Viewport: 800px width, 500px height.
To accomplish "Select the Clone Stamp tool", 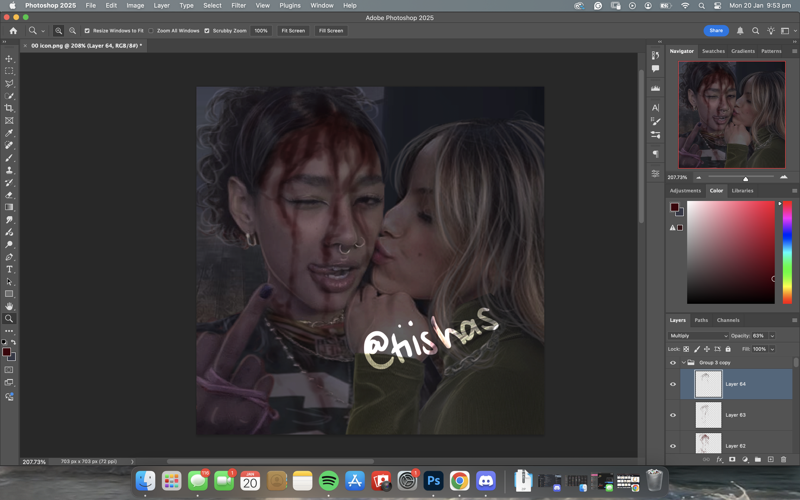I will pos(9,170).
